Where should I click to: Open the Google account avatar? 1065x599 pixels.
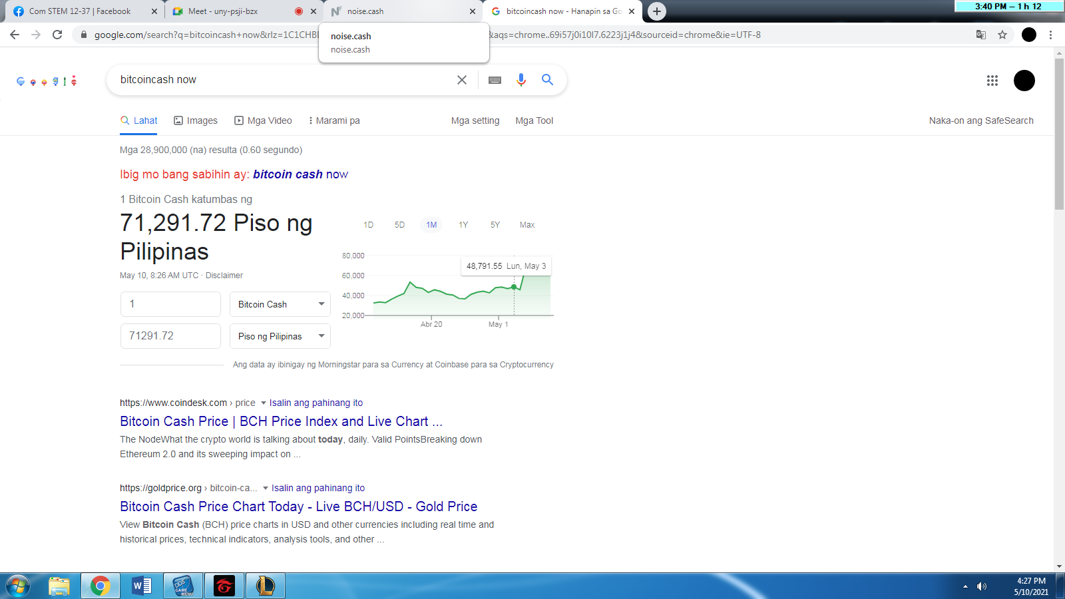pos(1024,81)
